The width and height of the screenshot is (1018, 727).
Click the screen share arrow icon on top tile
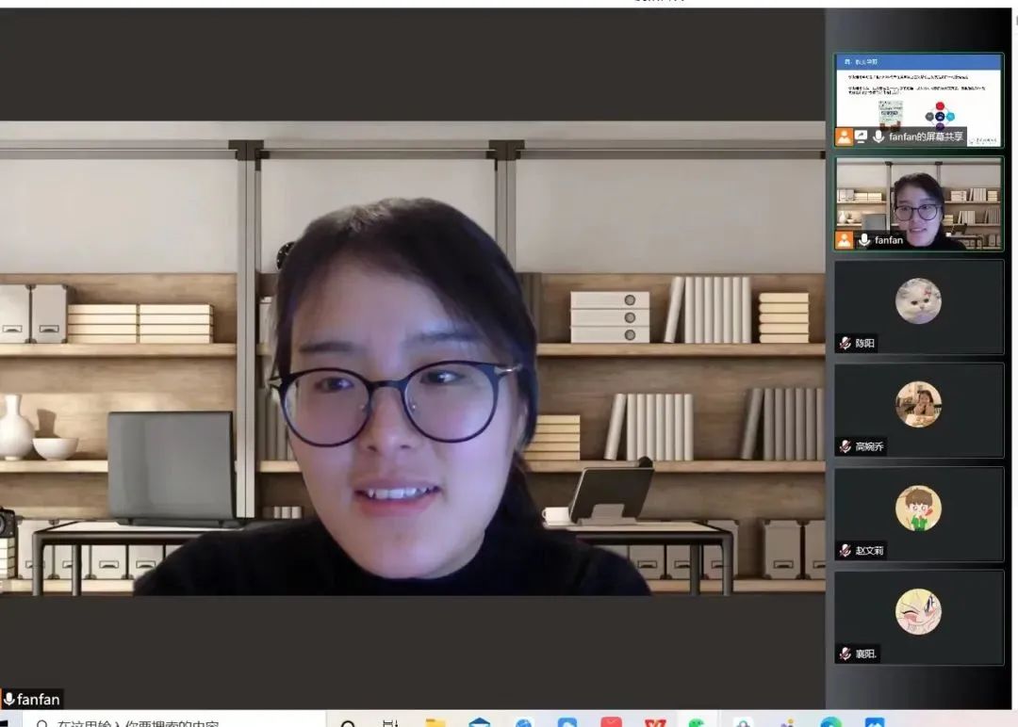(861, 137)
